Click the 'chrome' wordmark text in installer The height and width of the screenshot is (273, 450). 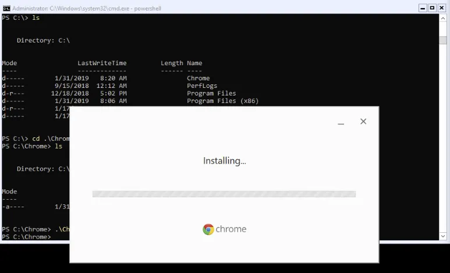231,229
